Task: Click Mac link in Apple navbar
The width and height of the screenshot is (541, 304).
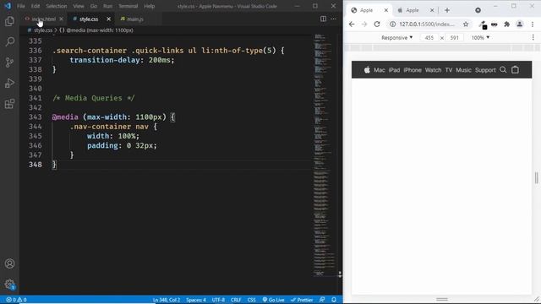Action: coord(380,70)
